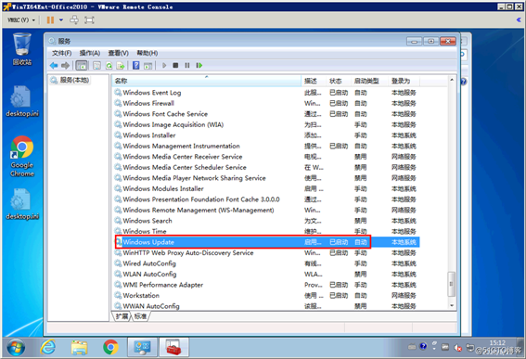Launch Internet Explorer from the taskbar
Image resolution: width=526 pixels, height=359 pixels.
[48, 347]
